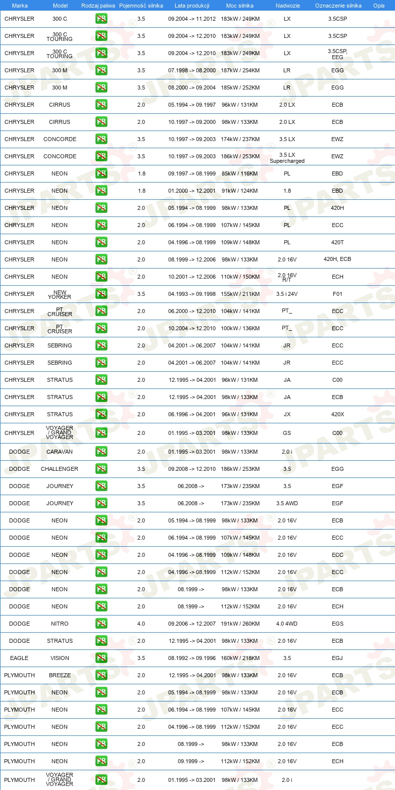Click the body type '4.0 4WD'
Screen dimensions: 395x790
(x=287, y=624)
